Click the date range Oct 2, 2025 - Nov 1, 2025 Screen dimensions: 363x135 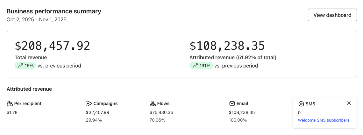click(x=37, y=19)
